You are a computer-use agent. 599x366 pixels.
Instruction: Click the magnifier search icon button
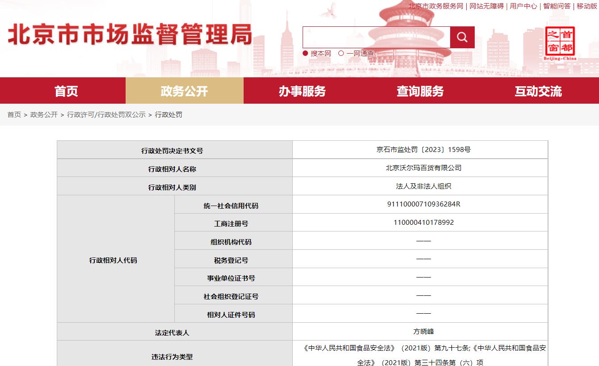(462, 37)
